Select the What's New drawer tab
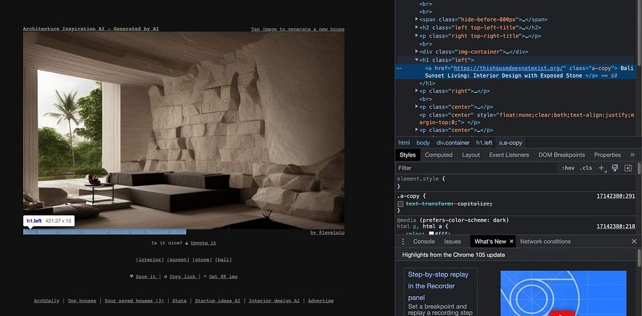Viewport: 642px width, 316px height. click(490, 242)
